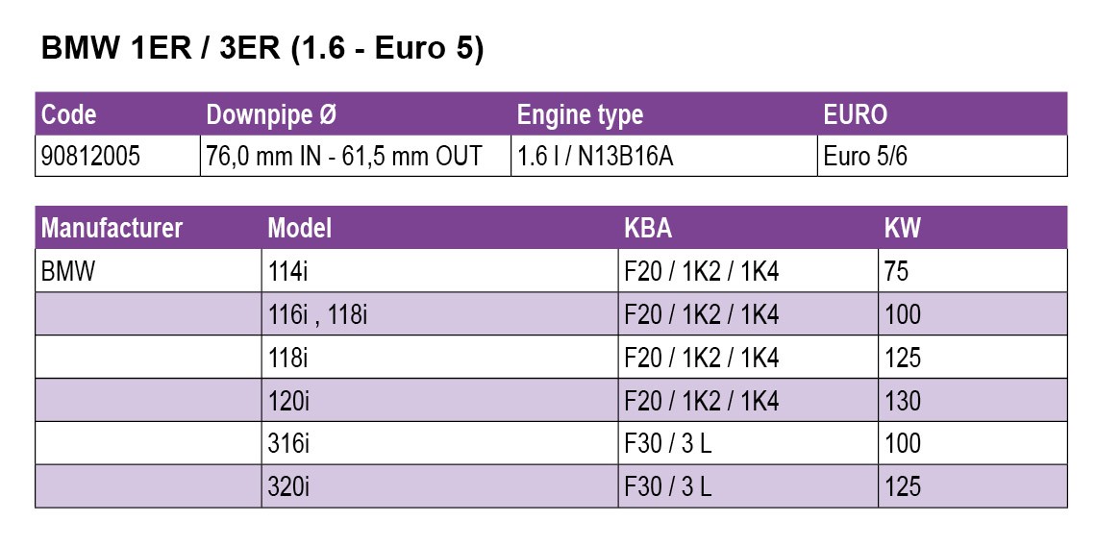Click the KBA cell in the 320i row
This screenshot has height=546, width=1096.
pyautogui.click(x=667, y=486)
